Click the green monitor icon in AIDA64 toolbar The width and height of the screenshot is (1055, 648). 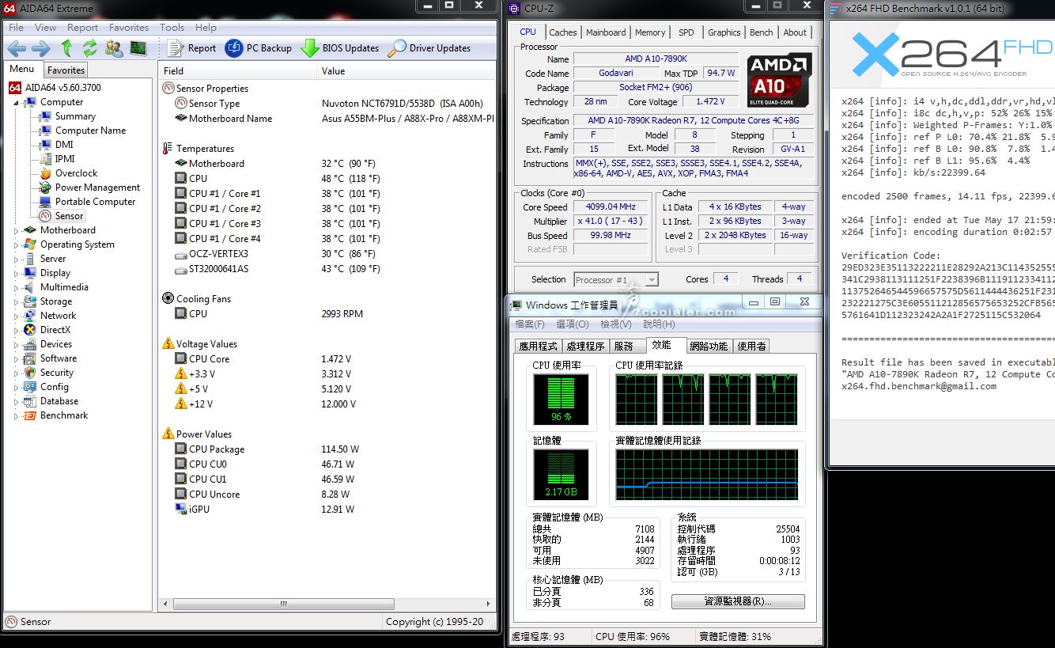click(138, 48)
